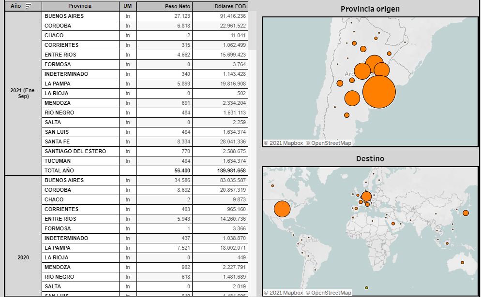Click the large United States bubble on Destino map
Screen dimensions: 481x297
(282, 209)
